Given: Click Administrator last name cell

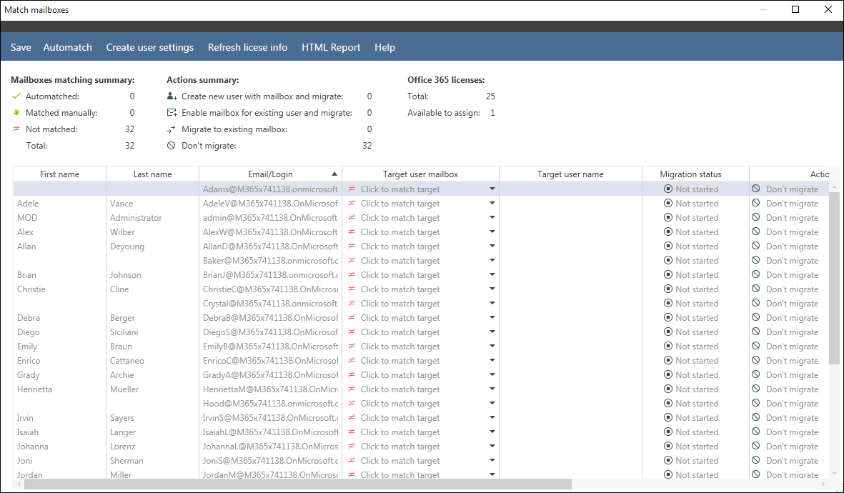Looking at the screenshot, I should tap(152, 217).
